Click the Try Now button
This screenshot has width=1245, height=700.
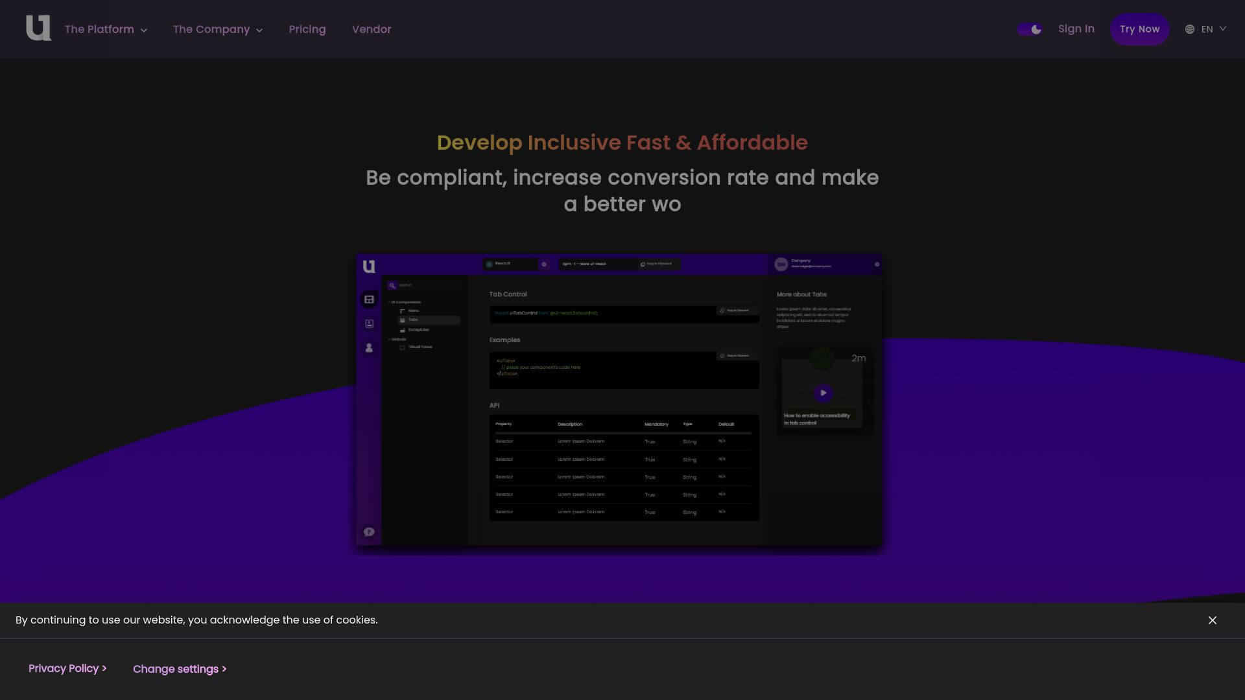click(1139, 29)
